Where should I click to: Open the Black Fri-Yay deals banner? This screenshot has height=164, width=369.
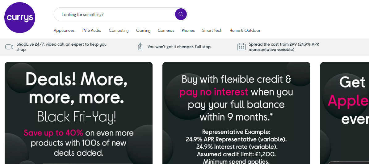(x=78, y=113)
